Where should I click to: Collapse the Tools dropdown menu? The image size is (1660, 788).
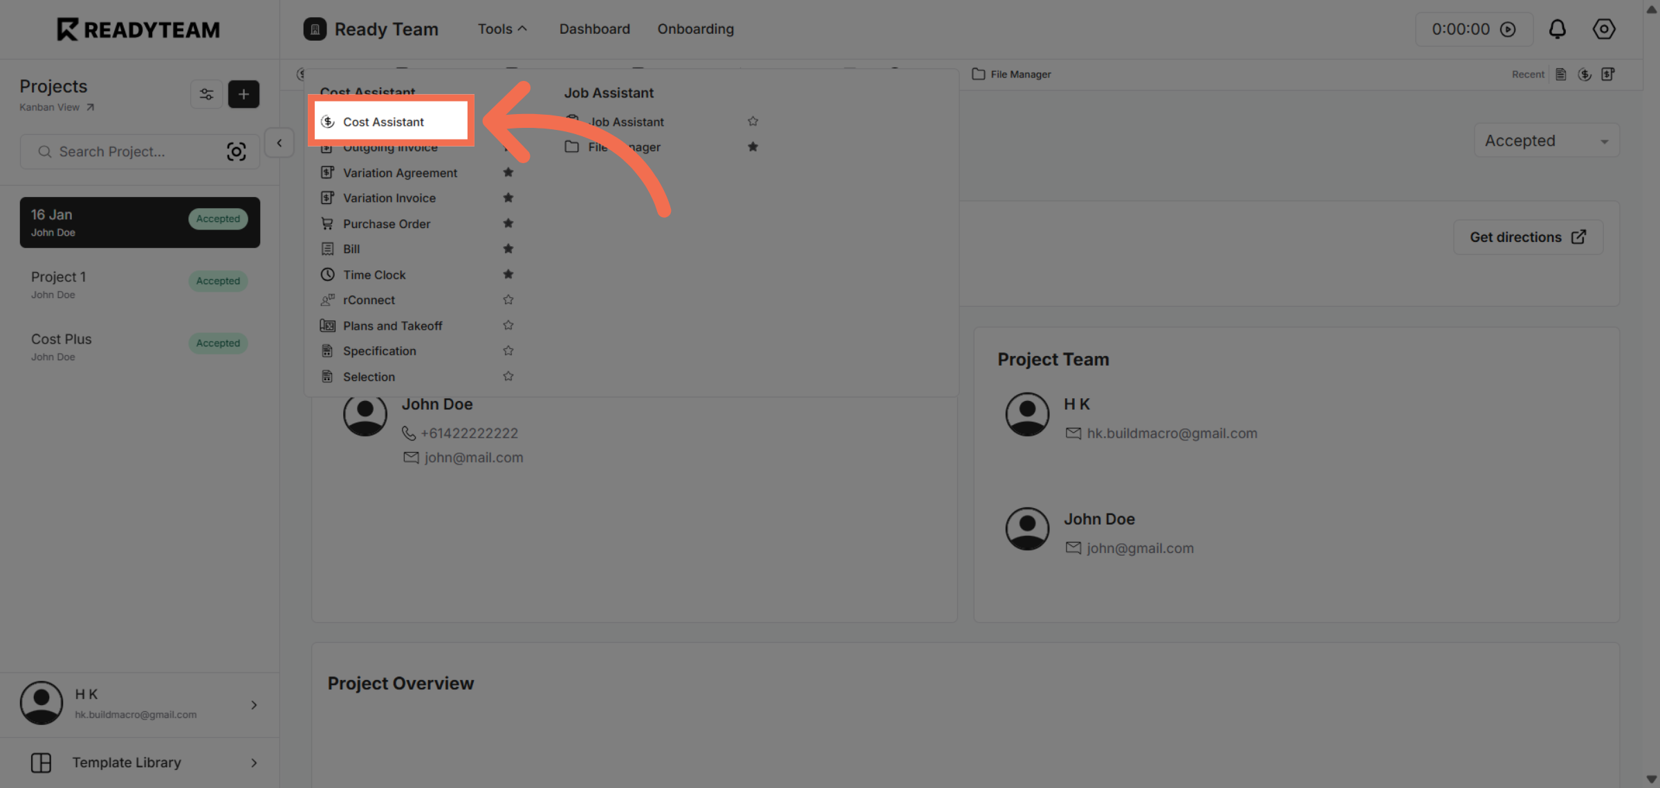[502, 29]
